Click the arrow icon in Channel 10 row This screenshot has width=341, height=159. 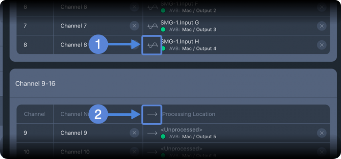[x=152, y=152]
